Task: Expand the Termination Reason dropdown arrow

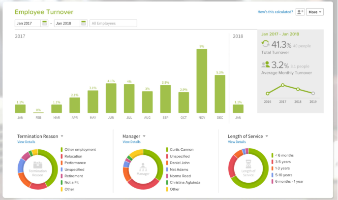Action: coord(62,136)
